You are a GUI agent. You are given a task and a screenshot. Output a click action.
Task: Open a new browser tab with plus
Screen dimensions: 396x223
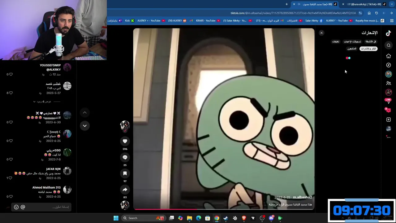click(286, 4)
